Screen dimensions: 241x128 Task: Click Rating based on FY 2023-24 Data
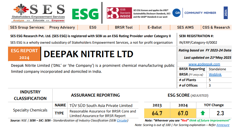click(205, 50)
